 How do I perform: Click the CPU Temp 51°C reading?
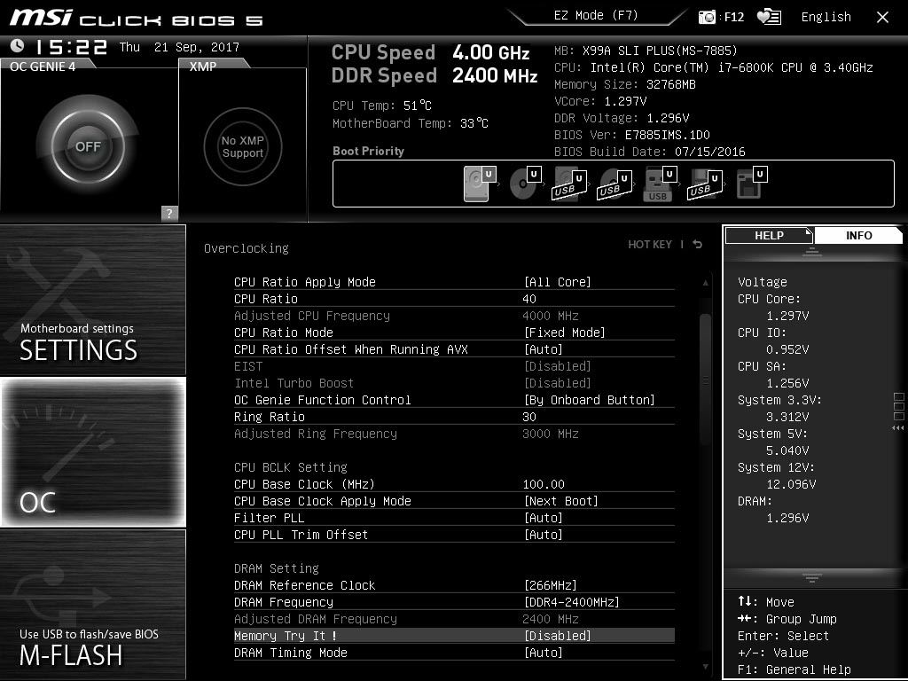[381, 106]
